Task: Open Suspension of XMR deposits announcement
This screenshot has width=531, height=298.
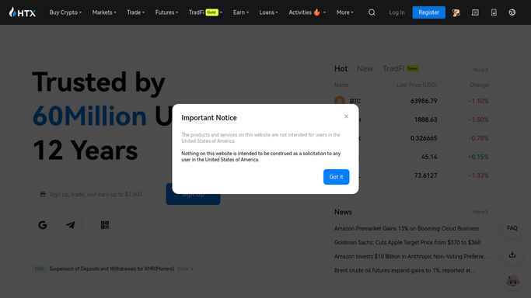Action: point(112,269)
